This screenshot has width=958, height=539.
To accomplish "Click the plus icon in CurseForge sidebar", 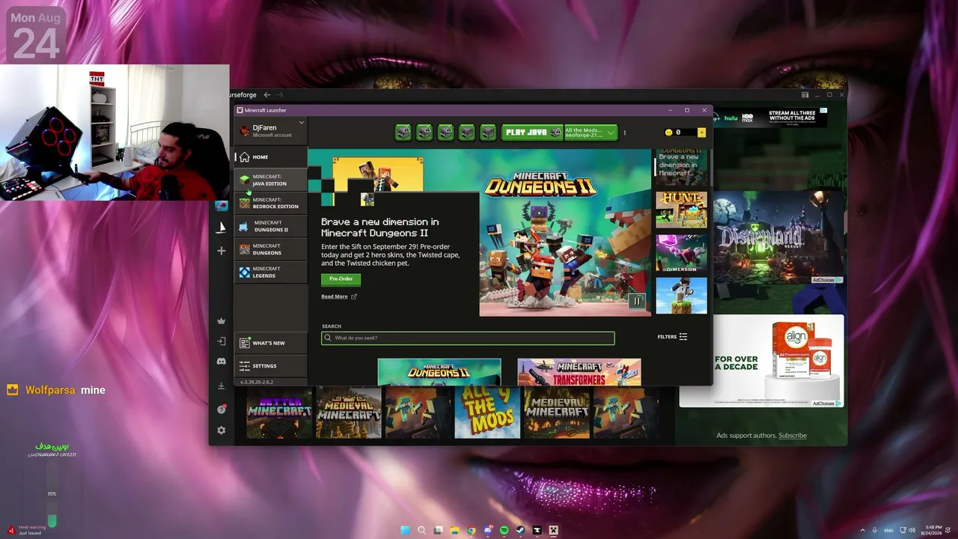I will click(221, 251).
